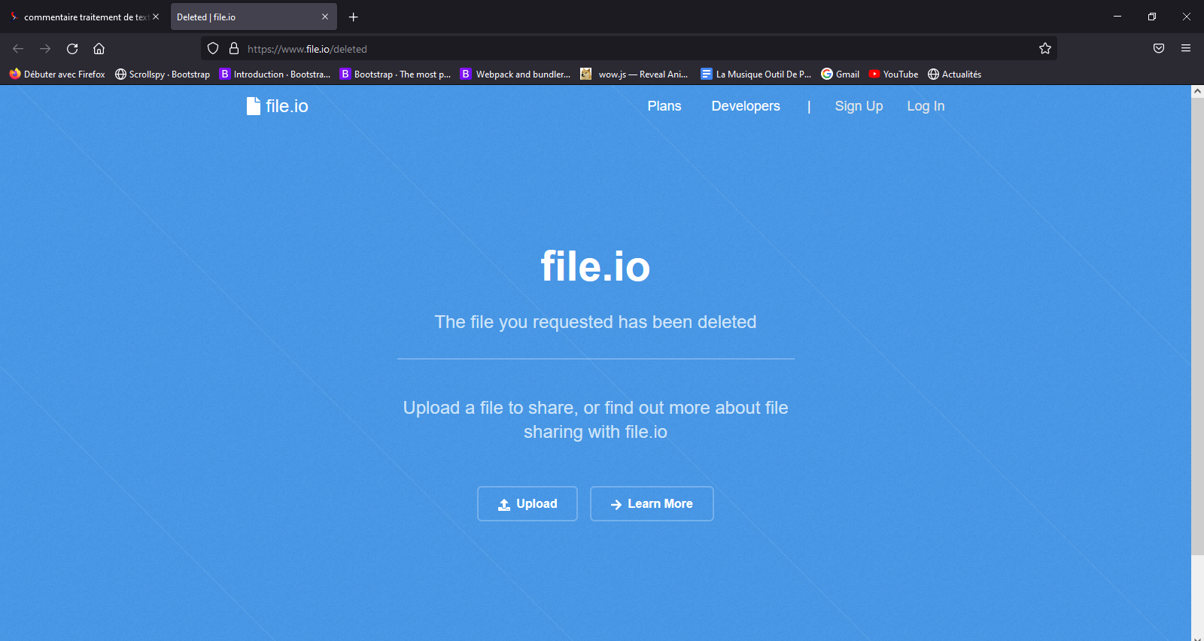This screenshot has height=641, width=1204.
Task: Open Introduction · Bootstrap bookmark
Action: tap(275, 74)
